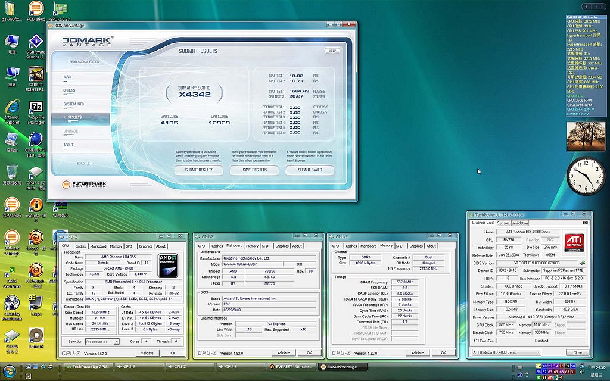The image size is (610, 381).
Task: Launch the Fraps desktop shortcut
Action: 36,305
